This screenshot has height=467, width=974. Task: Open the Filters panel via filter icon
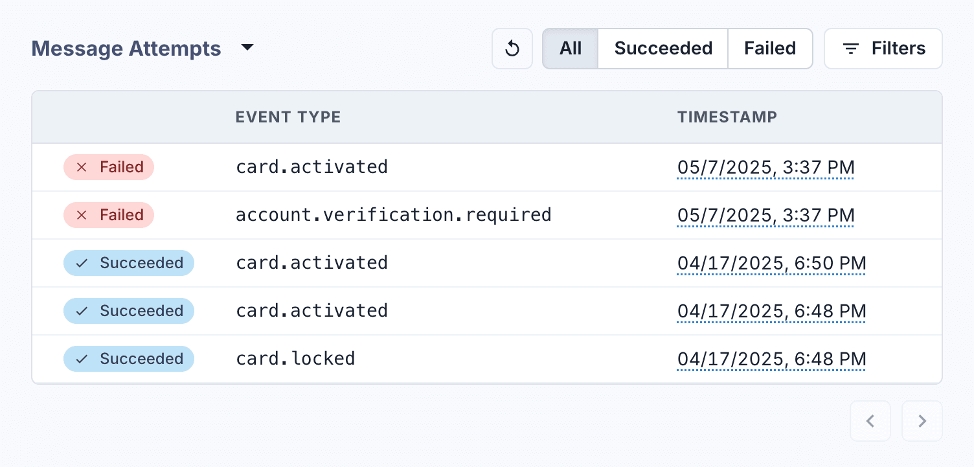pos(850,48)
